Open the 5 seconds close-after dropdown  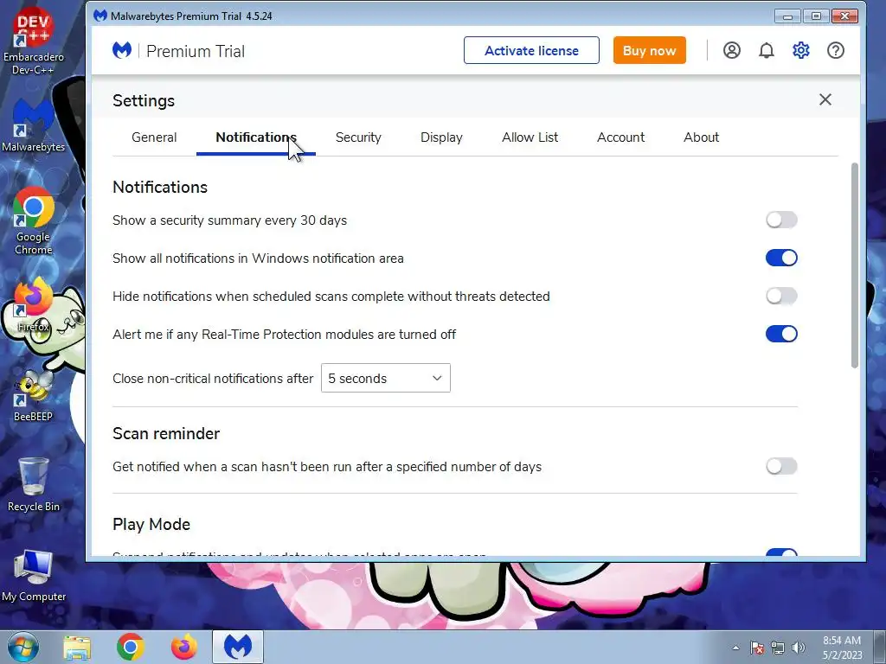pyautogui.click(x=385, y=379)
